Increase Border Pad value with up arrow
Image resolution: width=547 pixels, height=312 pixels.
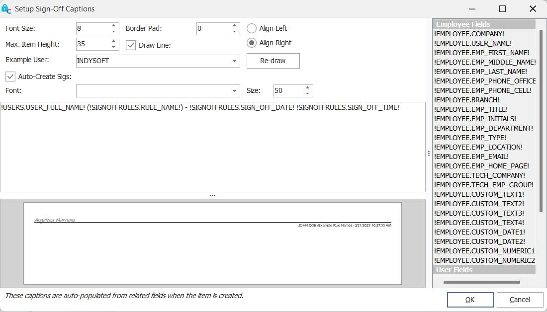pyautogui.click(x=234, y=25)
